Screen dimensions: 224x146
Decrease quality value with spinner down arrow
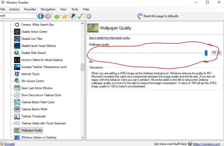click(x=219, y=54)
